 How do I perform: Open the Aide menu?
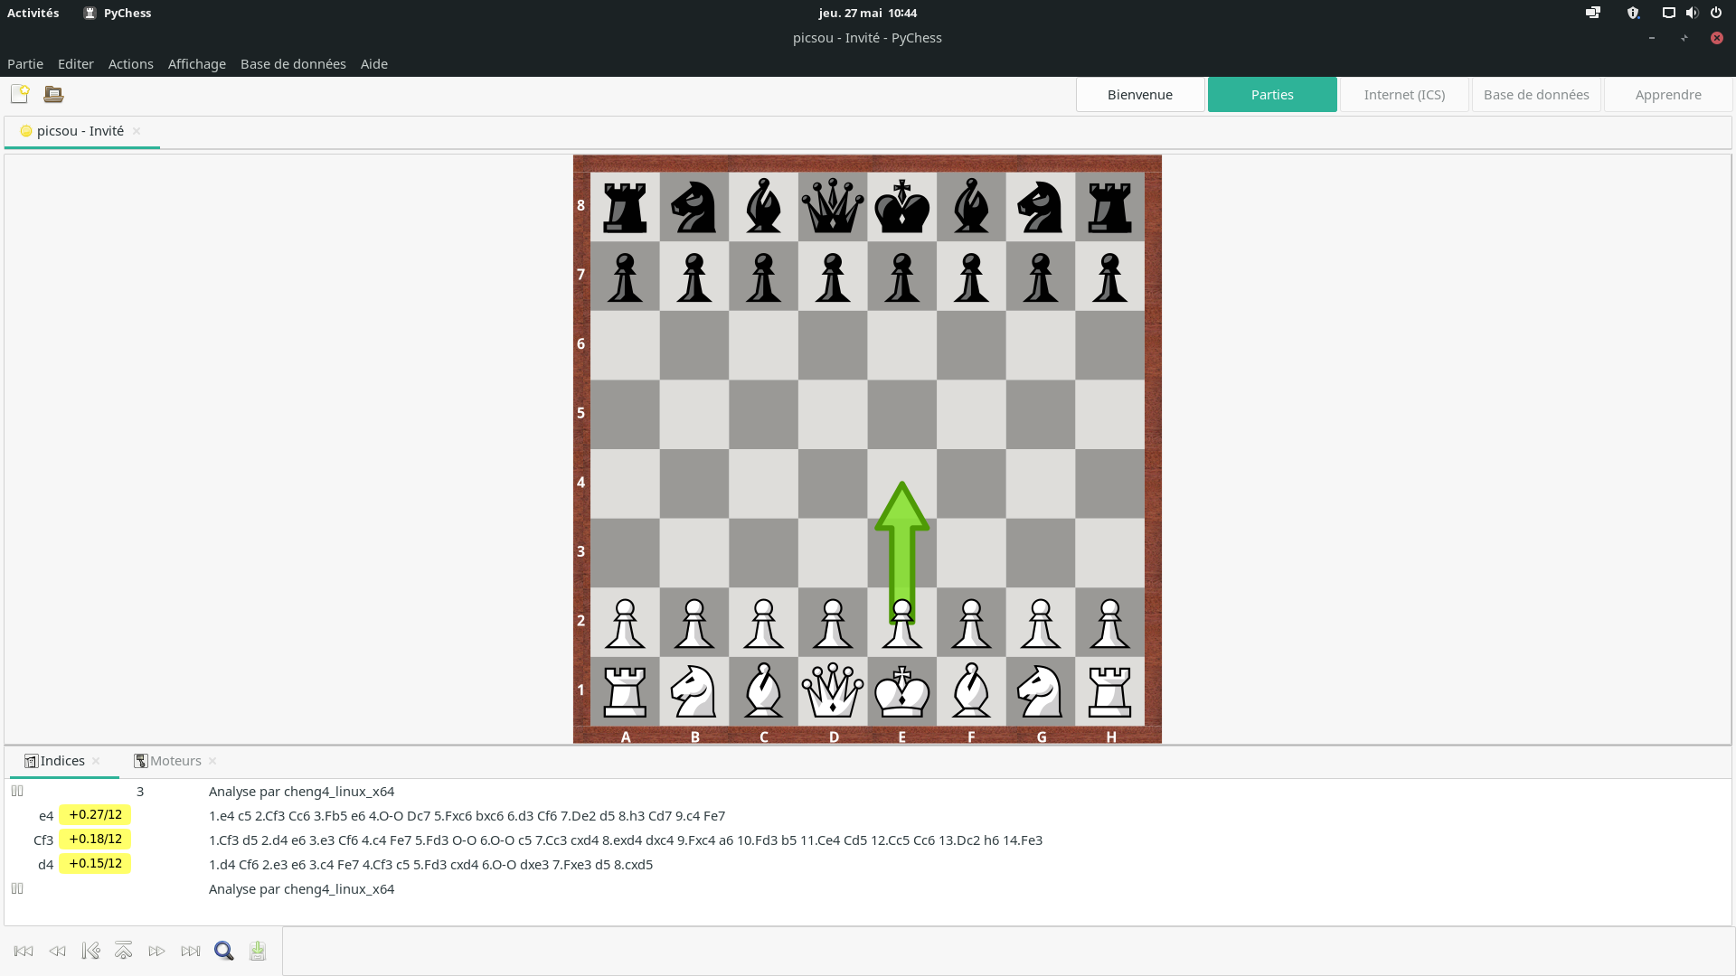tap(373, 63)
